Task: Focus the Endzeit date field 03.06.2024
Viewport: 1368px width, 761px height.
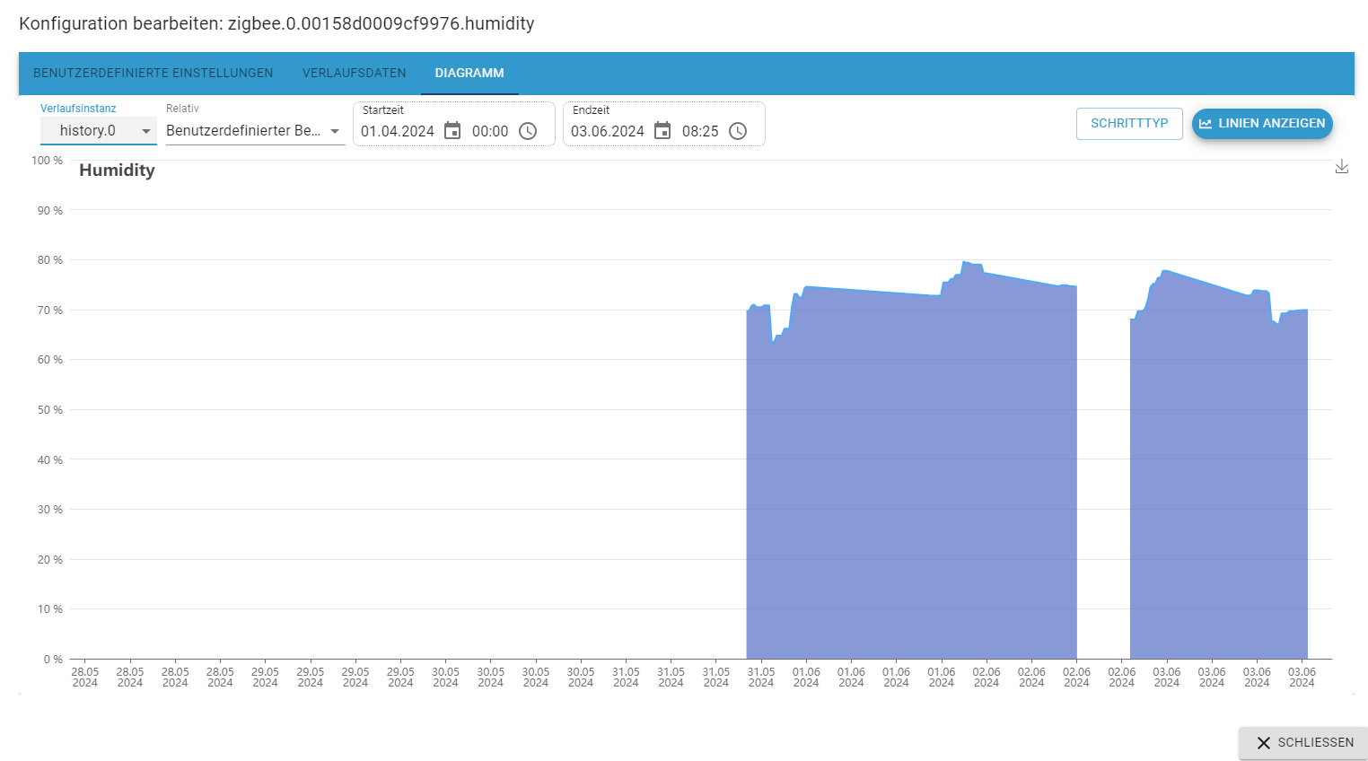Action: [x=608, y=131]
